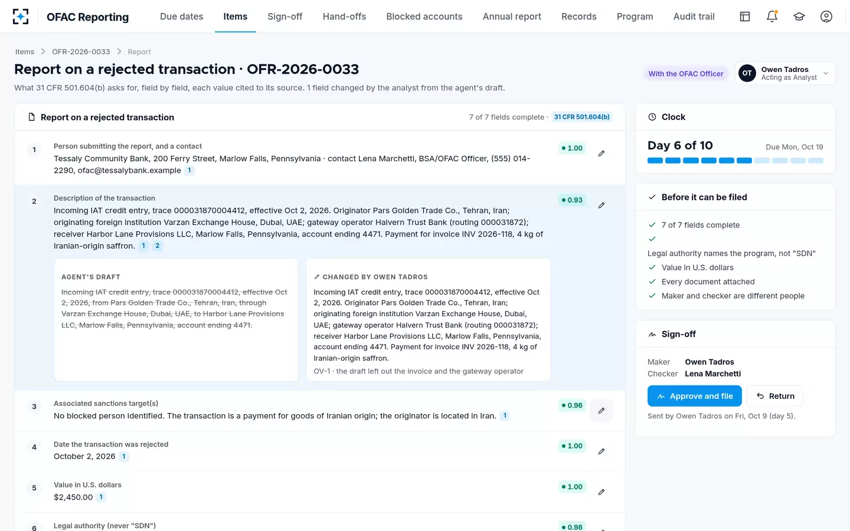Switch to the Due dates tab

pos(182,17)
